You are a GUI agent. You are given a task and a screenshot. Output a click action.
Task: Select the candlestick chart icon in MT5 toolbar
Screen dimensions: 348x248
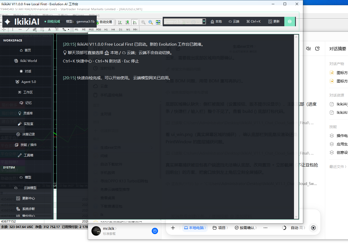[127, 22]
